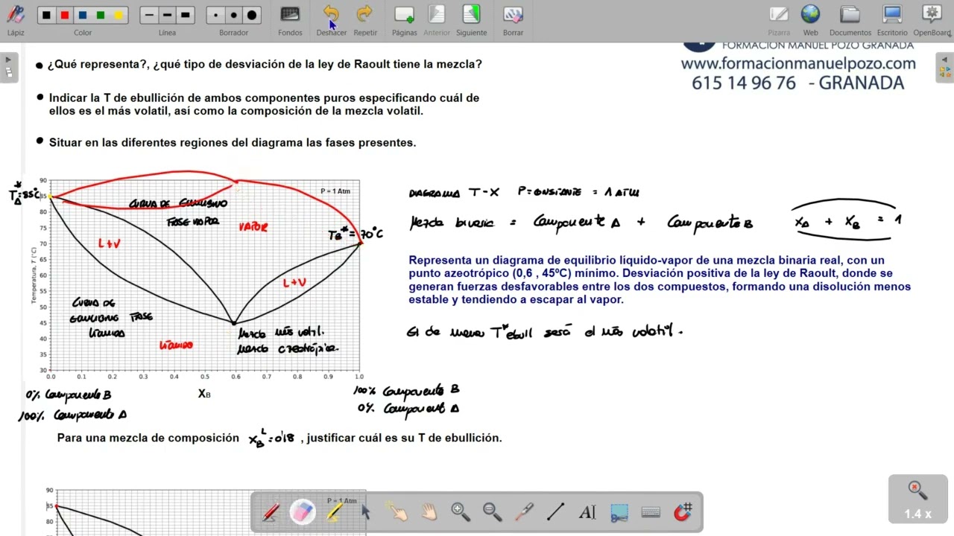Choose the yellow pen color

pyautogui.click(x=119, y=15)
